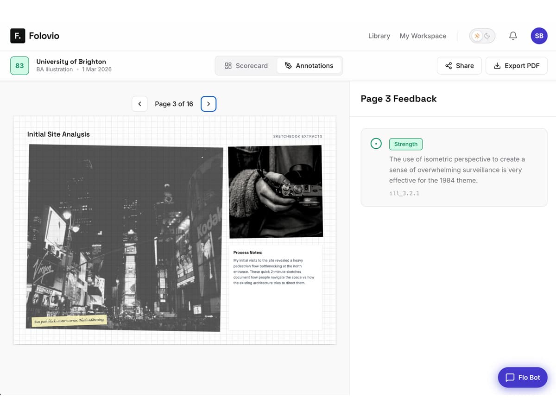Click the Share button

(x=459, y=65)
